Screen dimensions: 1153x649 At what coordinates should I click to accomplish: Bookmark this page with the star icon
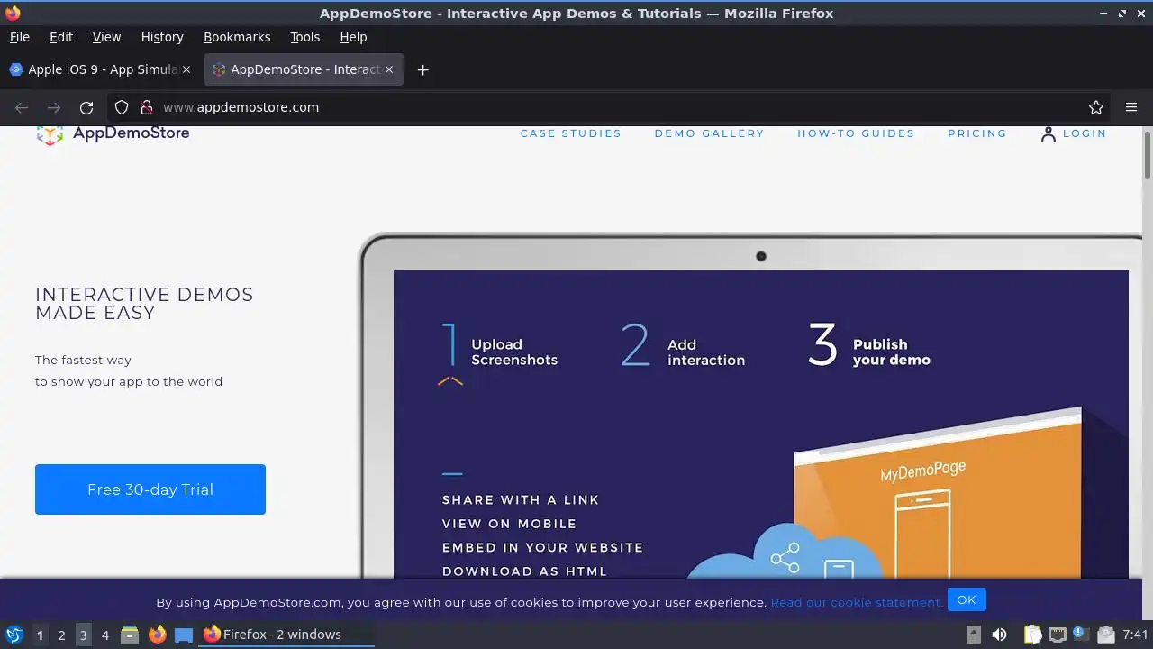point(1096,107)
